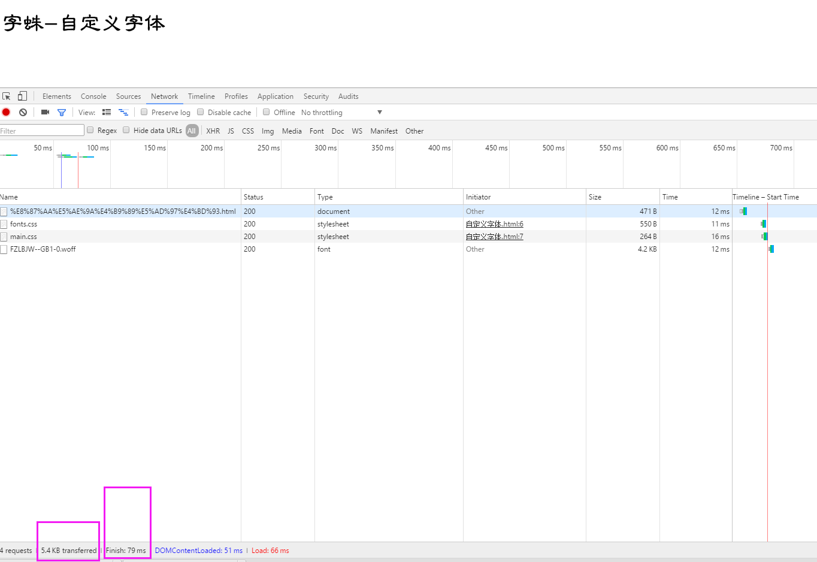
Task: Select the html document file icon
Action: coord(4,211)
